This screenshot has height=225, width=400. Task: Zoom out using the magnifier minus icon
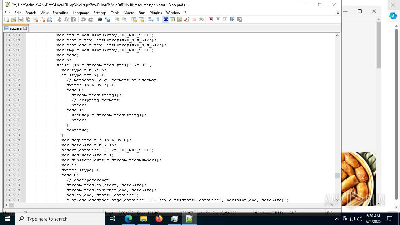[124, 19]
